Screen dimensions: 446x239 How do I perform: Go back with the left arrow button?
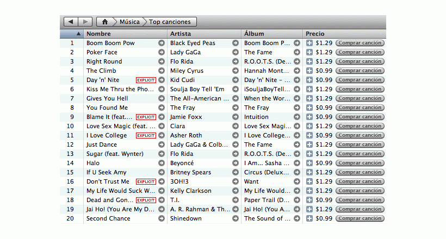pos(71,22)
